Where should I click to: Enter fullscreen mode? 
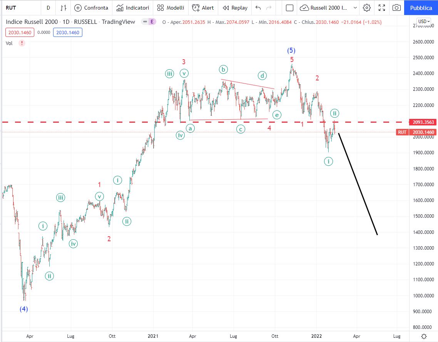pyautogui.click(x=382, y=8)
